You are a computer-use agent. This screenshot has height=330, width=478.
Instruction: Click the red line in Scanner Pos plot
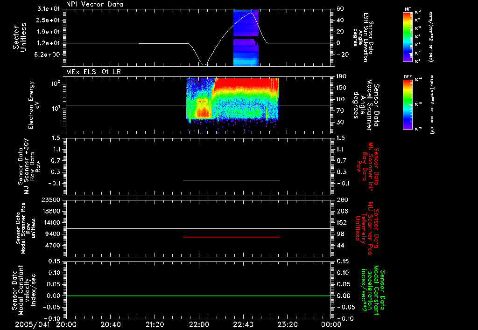[x=231, y=237]
